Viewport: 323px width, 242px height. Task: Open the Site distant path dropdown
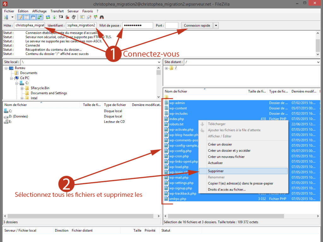pyautogui.click(x=318, y=62)
